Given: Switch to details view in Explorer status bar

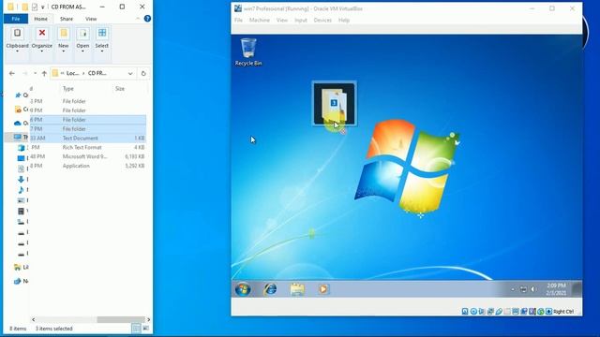Looking at the screenshot, I should pos(136,329).
